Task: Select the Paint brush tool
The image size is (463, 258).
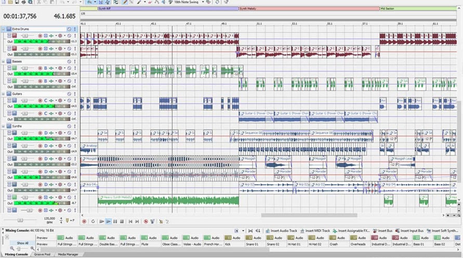Action: click(x=139, y=2)
